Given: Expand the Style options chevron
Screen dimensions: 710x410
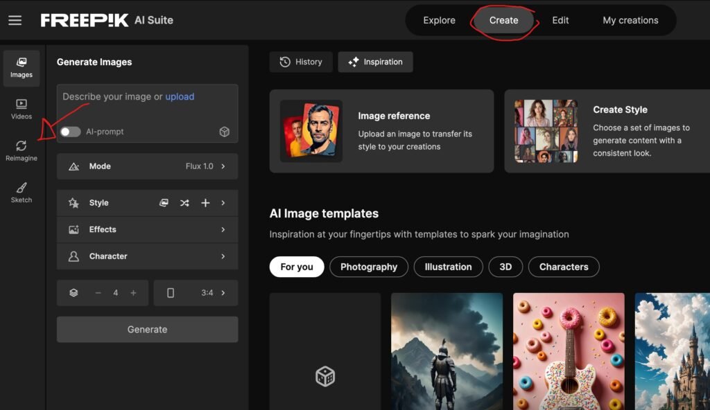Looking at the screenshot, I should pos(223,203).
